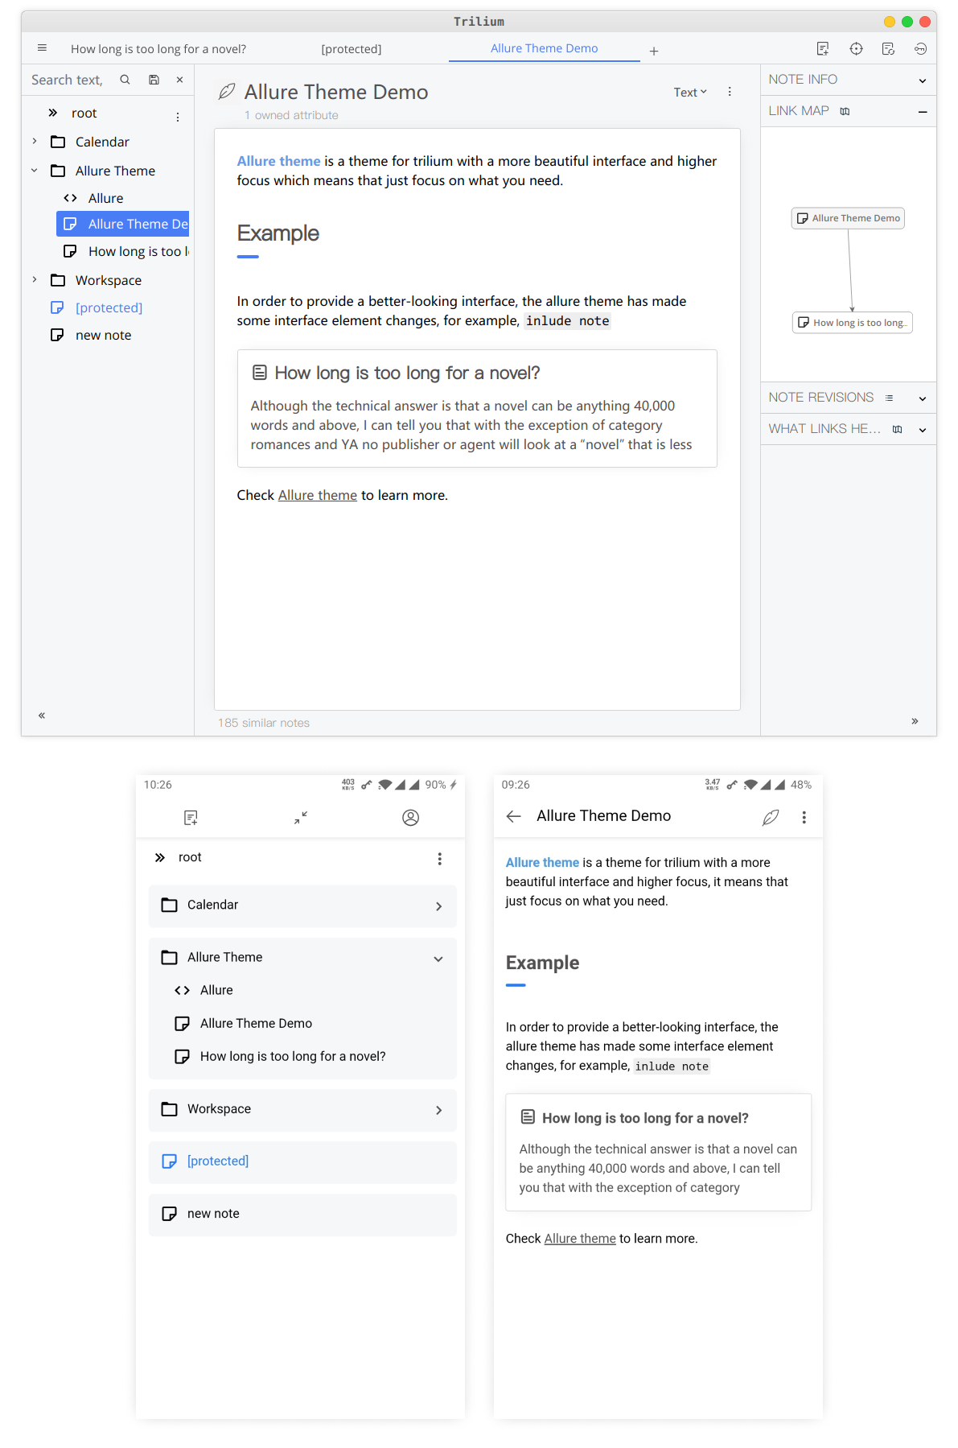The width and height of the screenshot is (958, 1448).
Task: Open the 'new note' card in the mobile tree
Action: [x=302, y=1214]
